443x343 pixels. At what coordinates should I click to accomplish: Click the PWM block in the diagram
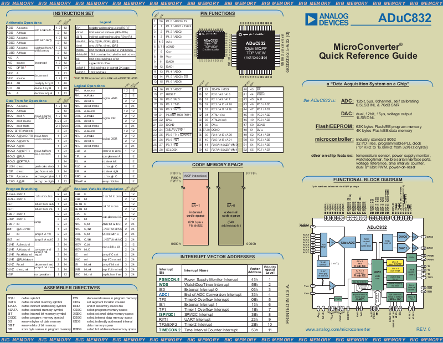pyautogui.click(x=411, y=257)
